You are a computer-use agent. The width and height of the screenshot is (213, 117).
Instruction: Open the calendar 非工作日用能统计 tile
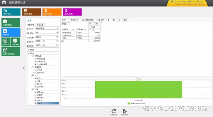click(x=11, y=51)
